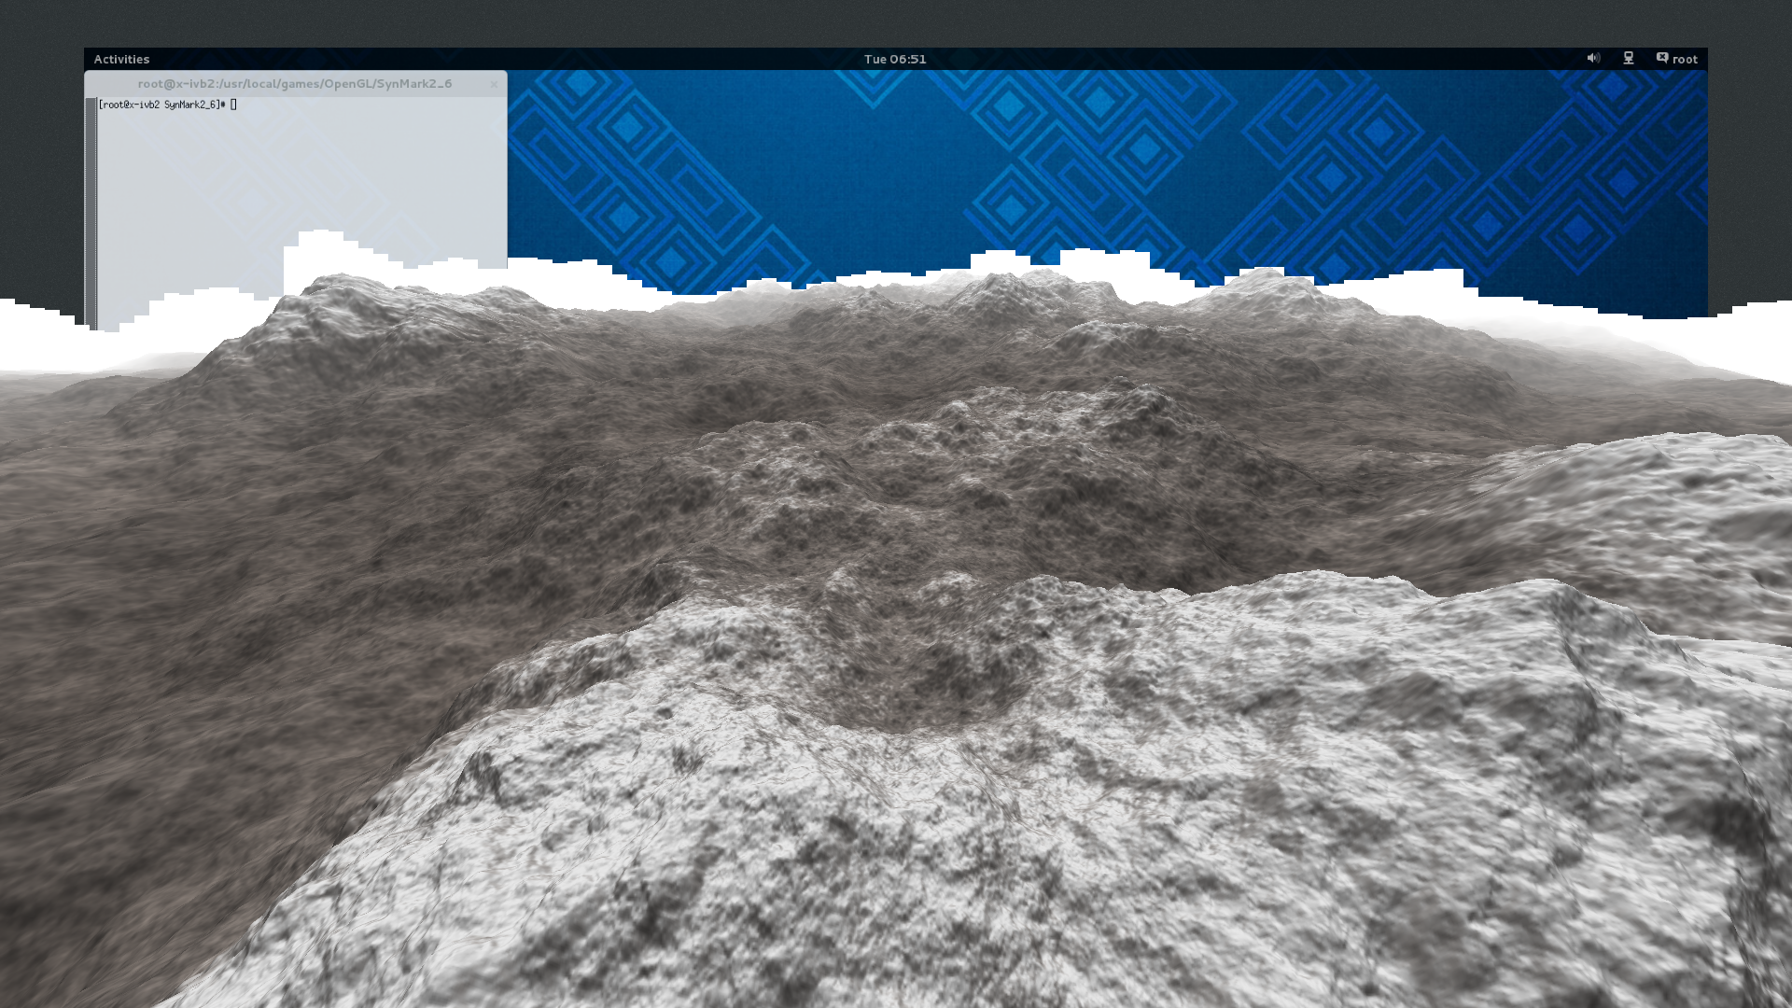Click the chat availability status icon
The height and width of the screenshot is (1008, 1792).
pyautogui.click(x=1662, y=58)
